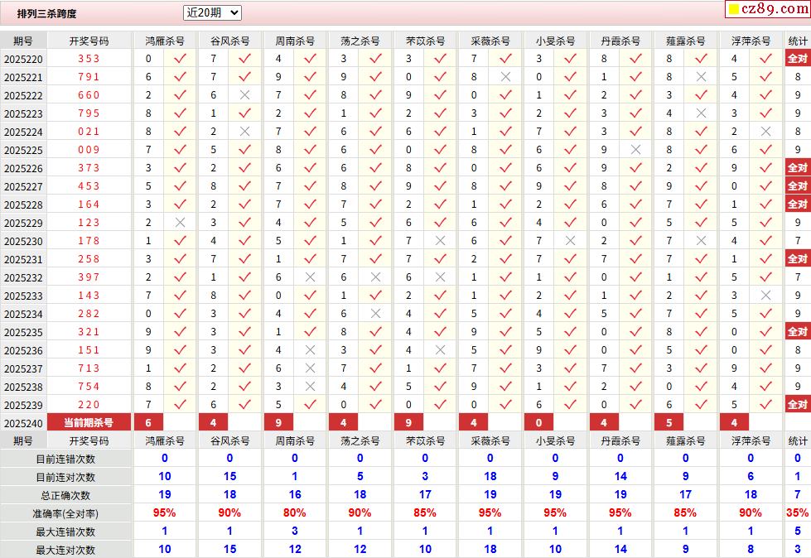
Task: Click the period number 2025223
Action: [x=23, y=113]
